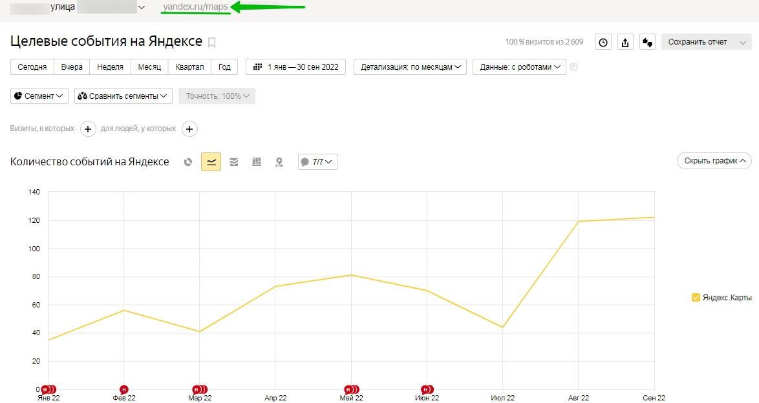Screen dimensions: 759x403
Task: Open the Сегмент dropdown
Action: 39,96
